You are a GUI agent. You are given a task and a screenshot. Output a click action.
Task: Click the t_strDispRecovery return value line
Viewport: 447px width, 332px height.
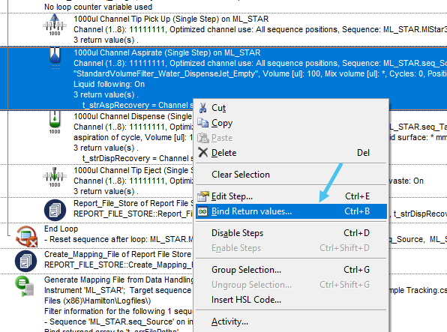[138, 158]
